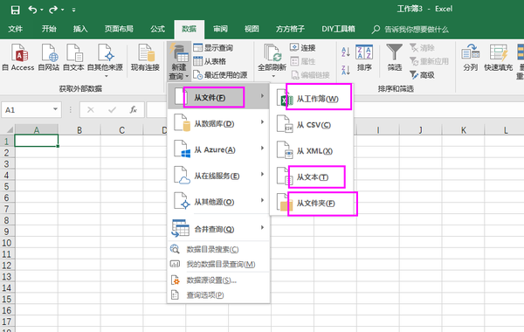Select row 12 header
The width and height of the screenshot is (524, 332).
7,265
